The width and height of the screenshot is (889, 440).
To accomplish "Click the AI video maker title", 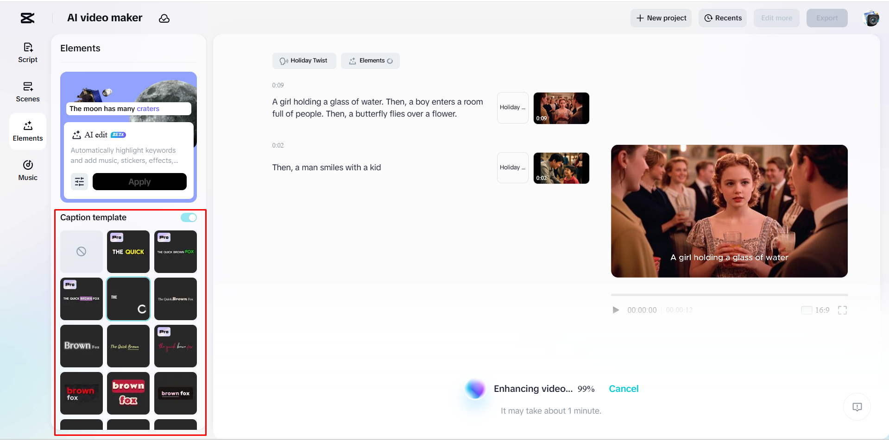I will [105, 18].
